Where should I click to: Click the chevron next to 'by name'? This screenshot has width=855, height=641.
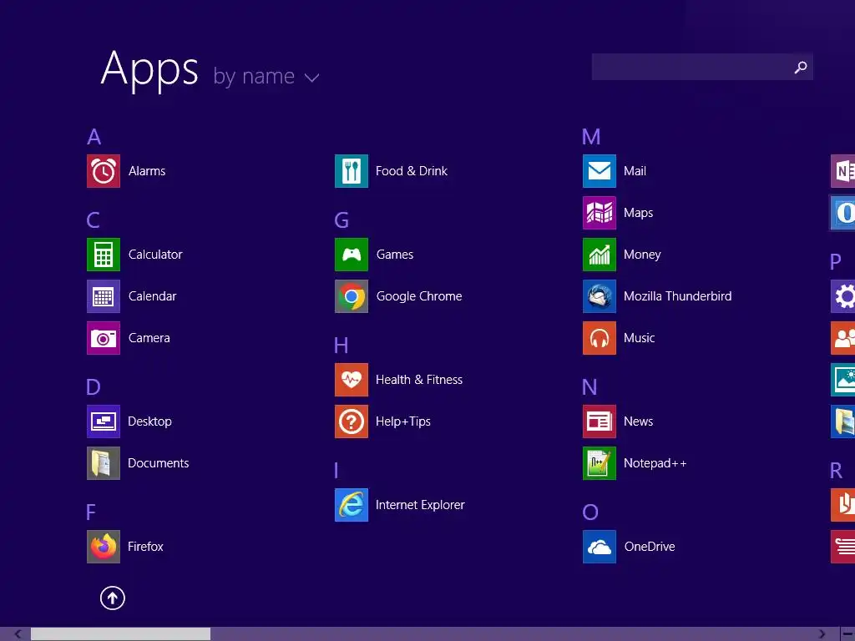(x=312, y=78)
